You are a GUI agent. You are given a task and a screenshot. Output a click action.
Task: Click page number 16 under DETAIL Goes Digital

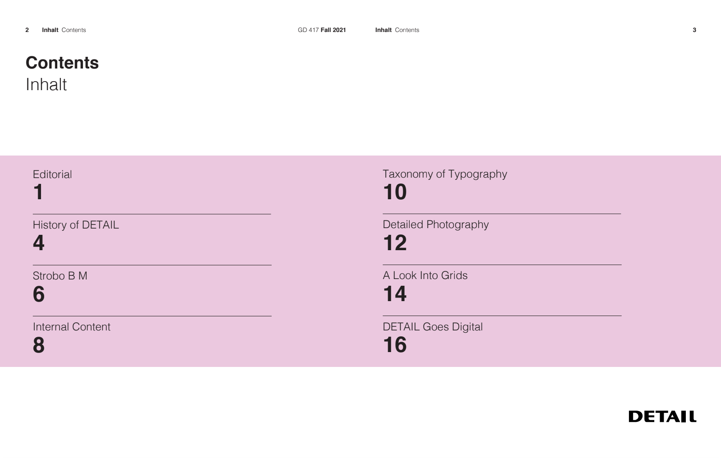[395, 345]
